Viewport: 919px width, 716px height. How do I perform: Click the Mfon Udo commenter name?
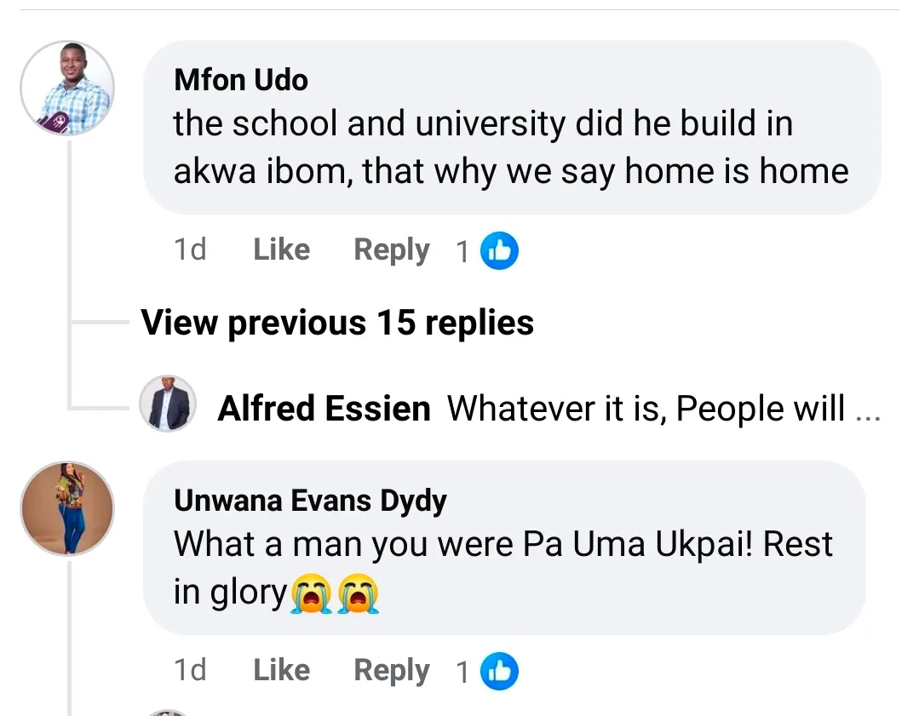241,80
